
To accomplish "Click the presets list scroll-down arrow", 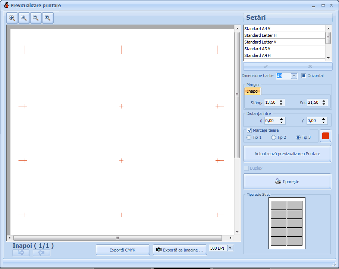I will [x=328, y=58].
